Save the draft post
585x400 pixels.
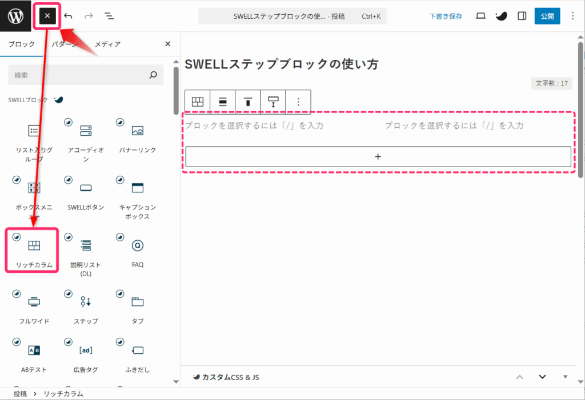tap(446, 17)
